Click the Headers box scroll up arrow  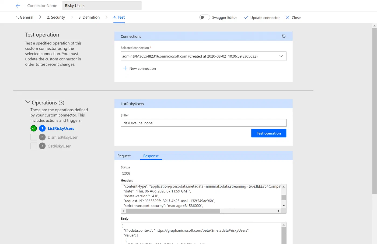click(284, 187)
